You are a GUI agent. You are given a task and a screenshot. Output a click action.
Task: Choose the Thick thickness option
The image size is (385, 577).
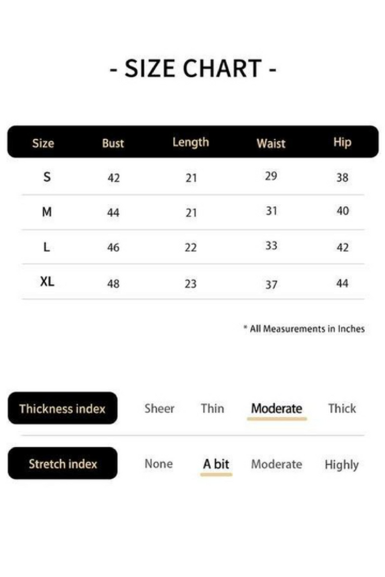[342, 409]
